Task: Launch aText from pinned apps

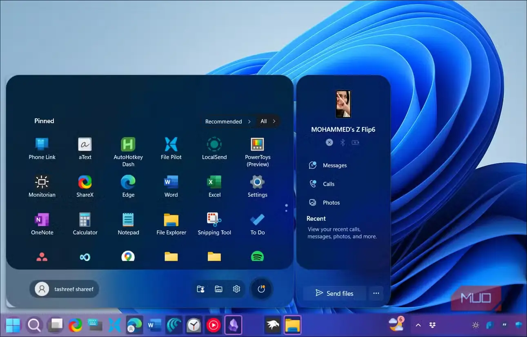Action: tap(85, 149)
